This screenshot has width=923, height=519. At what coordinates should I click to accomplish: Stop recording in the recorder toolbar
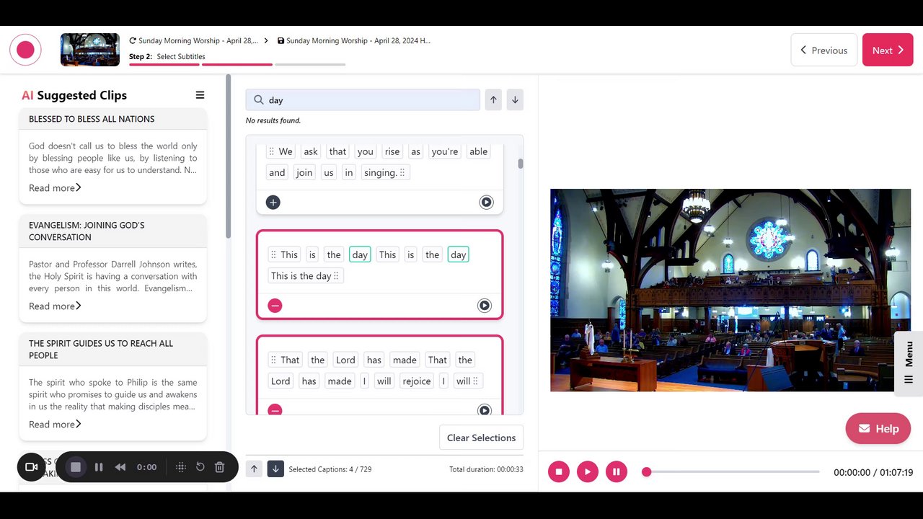click(x=76, y=467)
